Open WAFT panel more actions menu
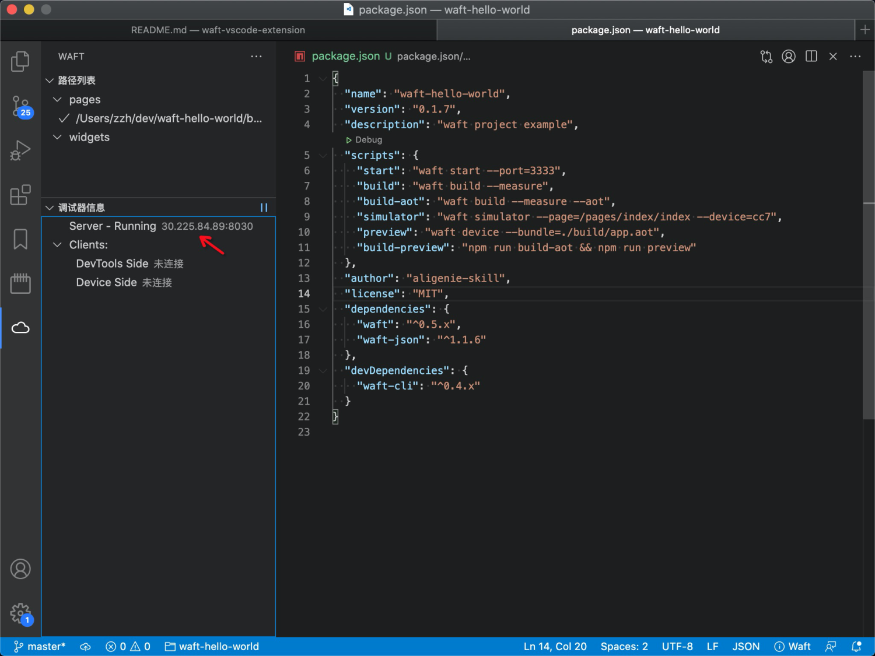Image resolution: width=875 pixels, height=656 pixels. [256, 57]
